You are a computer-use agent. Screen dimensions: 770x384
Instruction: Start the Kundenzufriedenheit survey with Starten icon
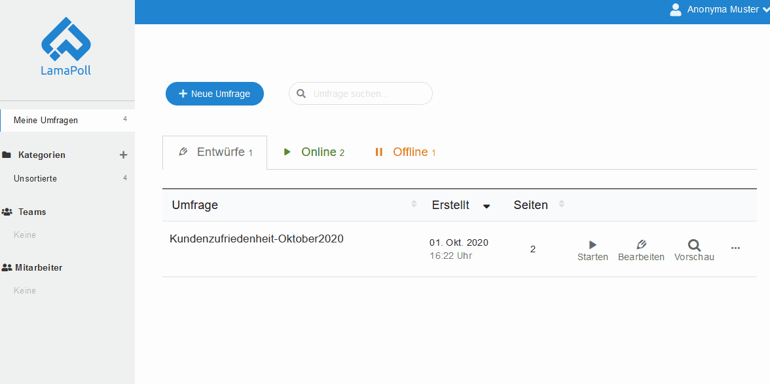[593, 244]
